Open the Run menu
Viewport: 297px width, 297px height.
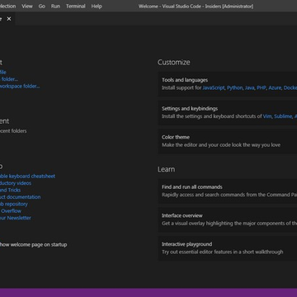click(x=55, y=6)
